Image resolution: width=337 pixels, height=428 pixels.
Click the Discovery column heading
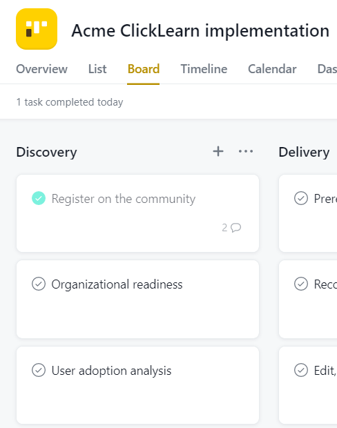46,152
